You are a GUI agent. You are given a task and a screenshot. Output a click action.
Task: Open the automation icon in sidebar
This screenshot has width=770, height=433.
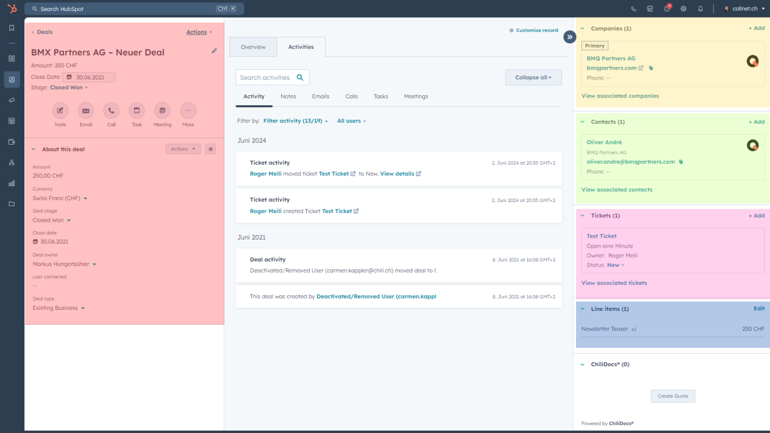click(12, 163)
